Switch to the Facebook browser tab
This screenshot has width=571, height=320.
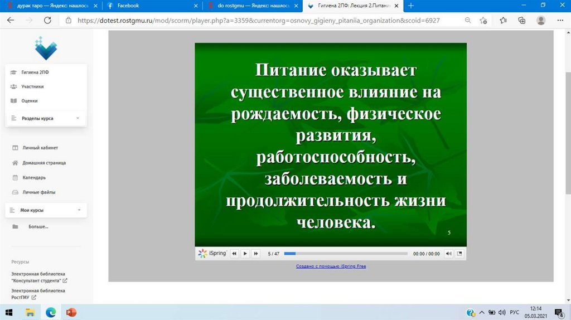(151, 6)
